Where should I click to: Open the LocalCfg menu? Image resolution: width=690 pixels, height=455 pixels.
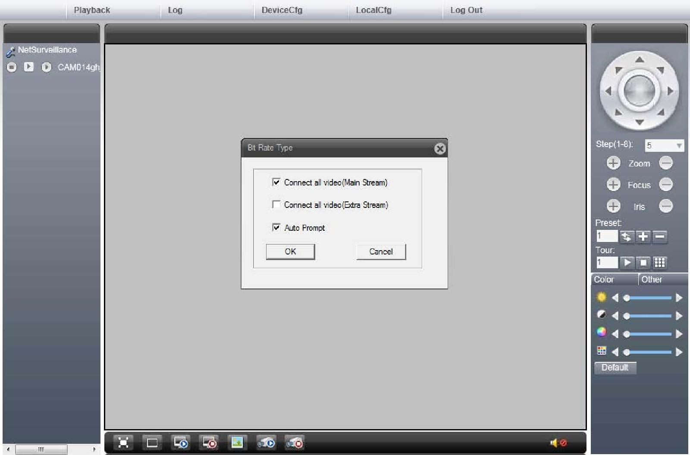tap(374, 10)
